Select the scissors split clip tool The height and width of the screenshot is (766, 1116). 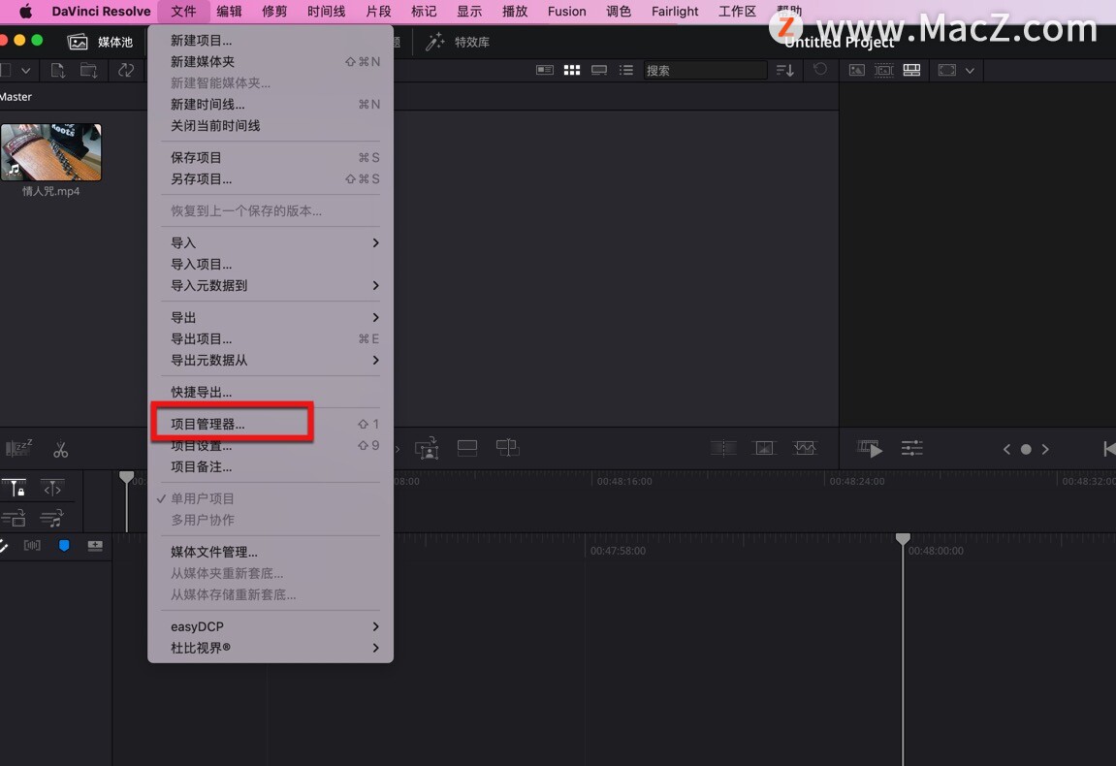[60, 449]
